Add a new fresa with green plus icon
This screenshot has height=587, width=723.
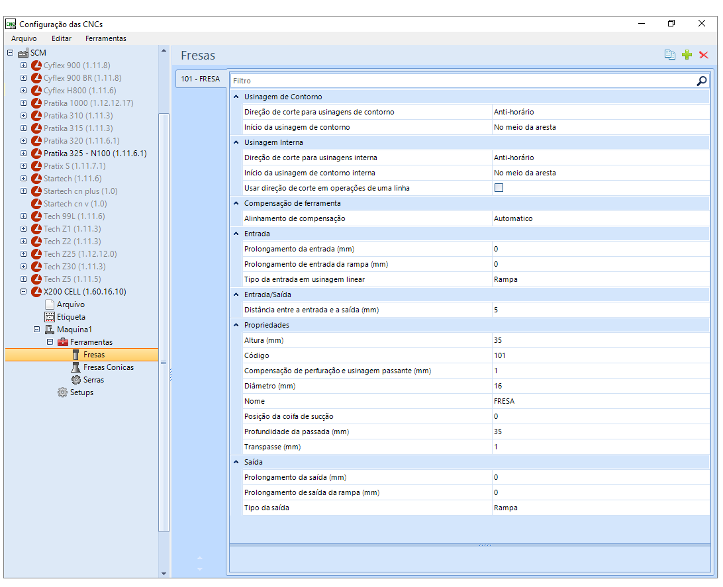pos(687,55)
